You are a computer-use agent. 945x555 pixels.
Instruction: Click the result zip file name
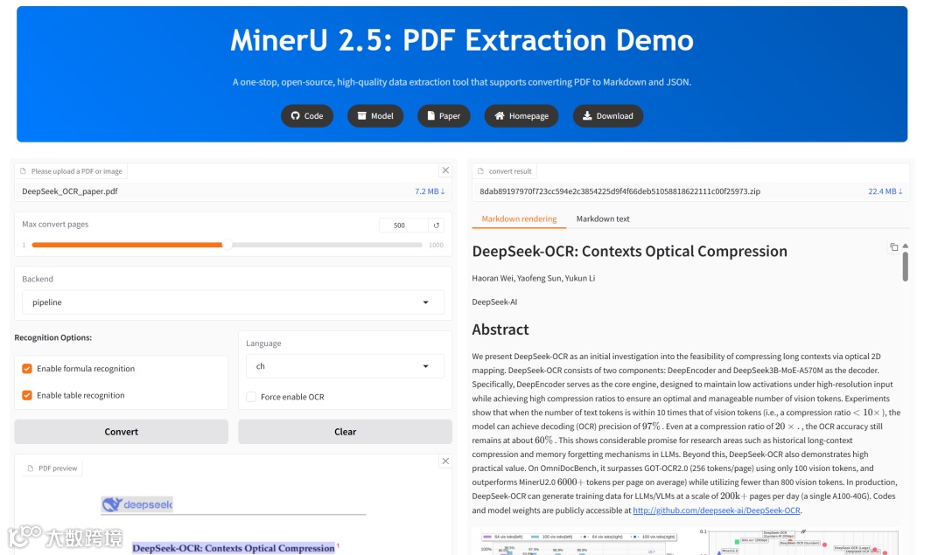click(x=619, y=191)
